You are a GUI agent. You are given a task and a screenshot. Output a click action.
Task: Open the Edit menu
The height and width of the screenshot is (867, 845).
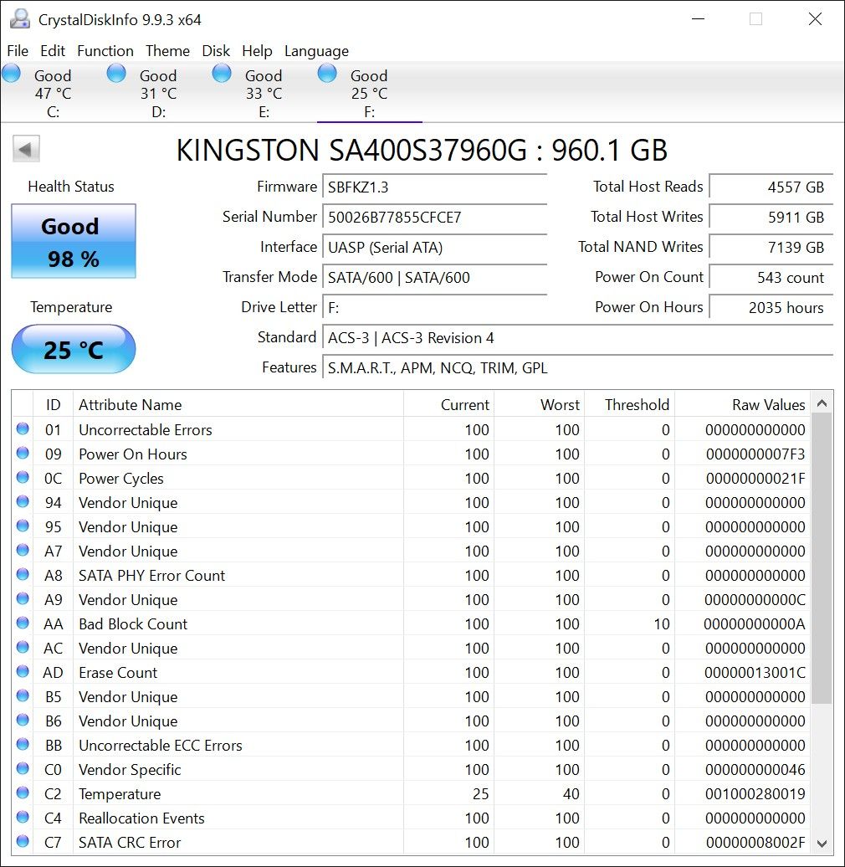tap(53, 51)
